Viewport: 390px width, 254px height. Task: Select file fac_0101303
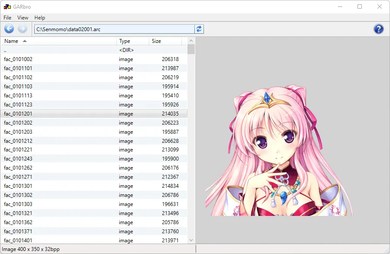click(x=94, y=204)
